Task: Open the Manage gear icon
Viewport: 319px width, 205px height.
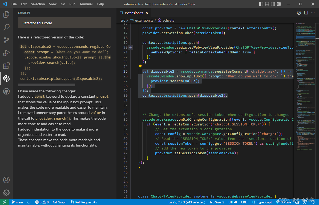Action: coord(6,192)
